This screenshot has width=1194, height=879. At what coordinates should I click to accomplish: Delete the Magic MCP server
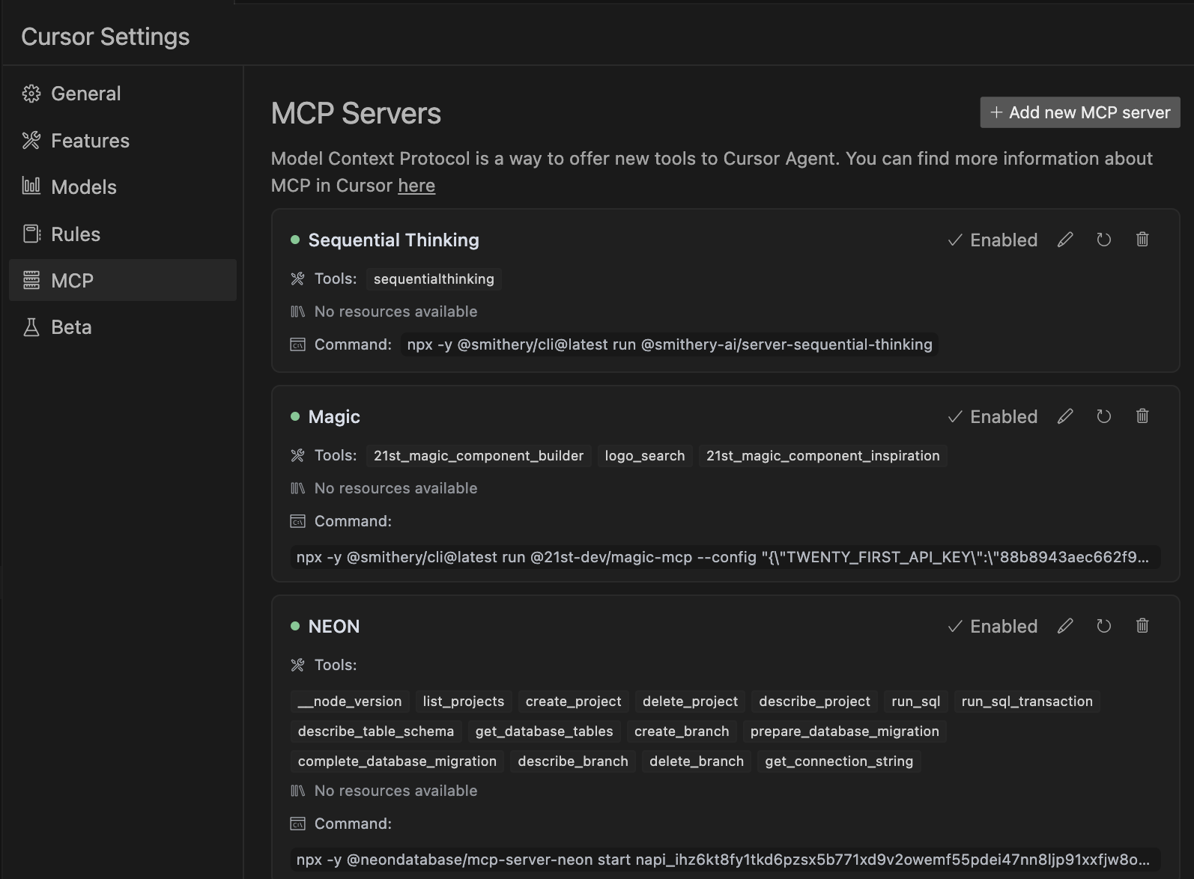(x=1142, y=416)
